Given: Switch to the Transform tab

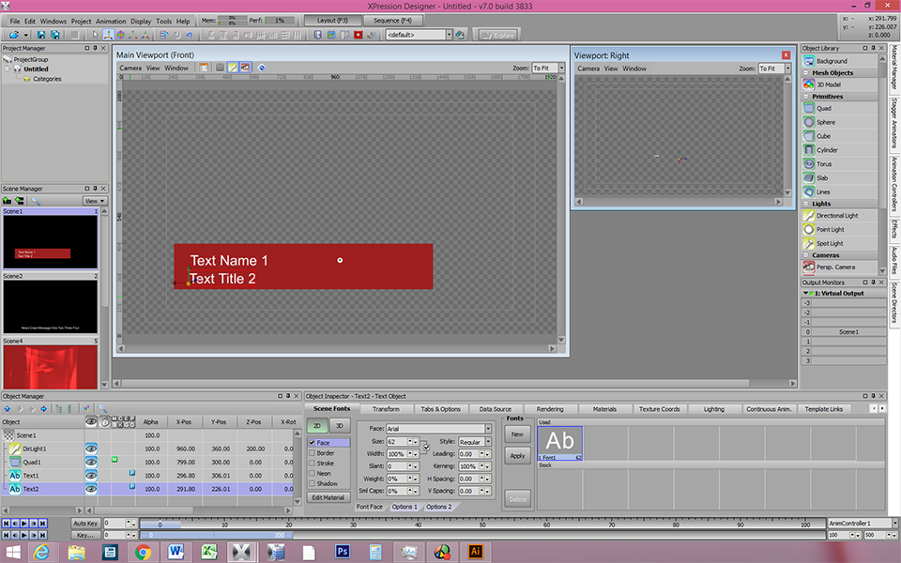Looking at the screenshot, I should click(x=386, y=409).
